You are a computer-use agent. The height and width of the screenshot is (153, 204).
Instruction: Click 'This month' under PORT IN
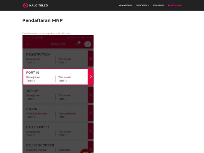coord(65,77)
